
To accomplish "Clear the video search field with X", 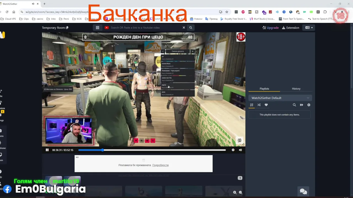I will pyautogui.click(x=184, y=28).
